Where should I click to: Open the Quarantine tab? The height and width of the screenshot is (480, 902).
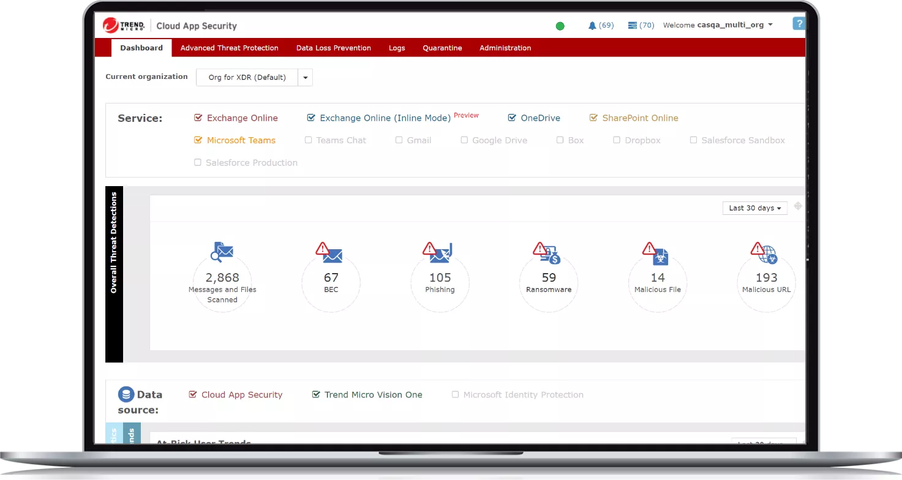[x=442, y=48]
